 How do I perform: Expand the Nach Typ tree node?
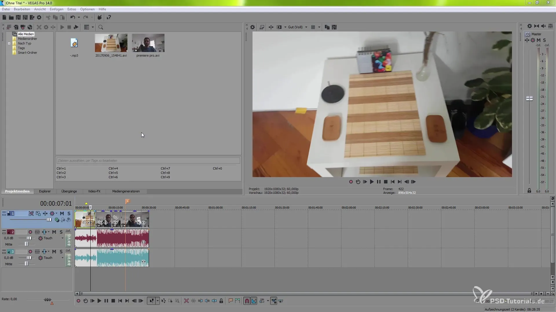pos(9,44)
